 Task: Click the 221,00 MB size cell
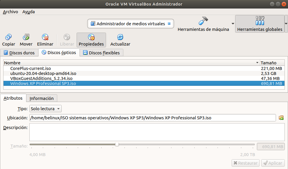coord(272,68)
